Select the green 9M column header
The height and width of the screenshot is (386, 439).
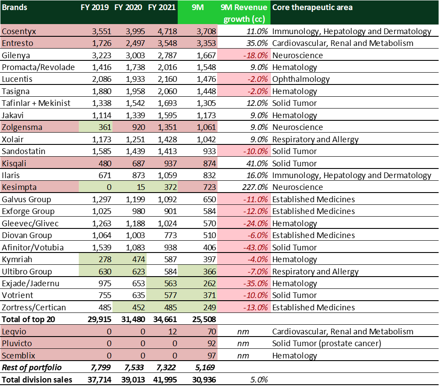pos(197,7)
